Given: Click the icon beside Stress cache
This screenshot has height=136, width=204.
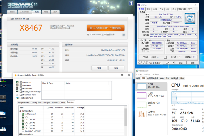Looking at the screenshot, I should (17, 89).
